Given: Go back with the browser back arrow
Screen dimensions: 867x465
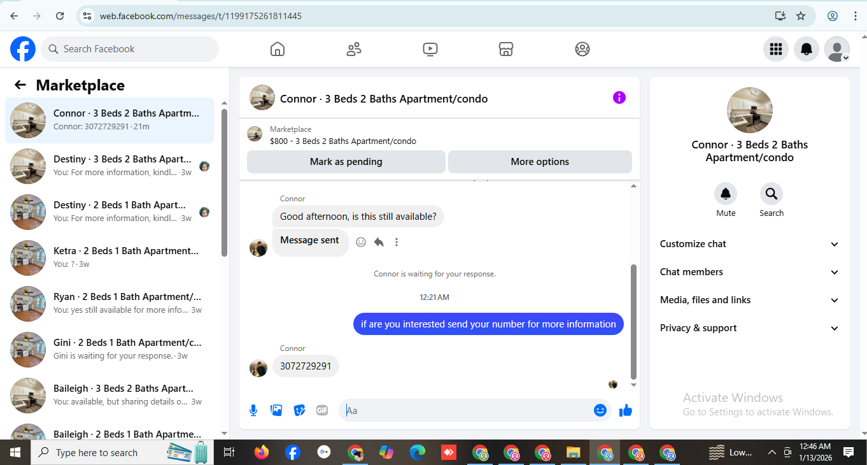Looking at the screenshot, I should tap(14, 16).
